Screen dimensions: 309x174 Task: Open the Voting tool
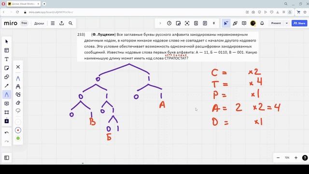tap(196, 23)
